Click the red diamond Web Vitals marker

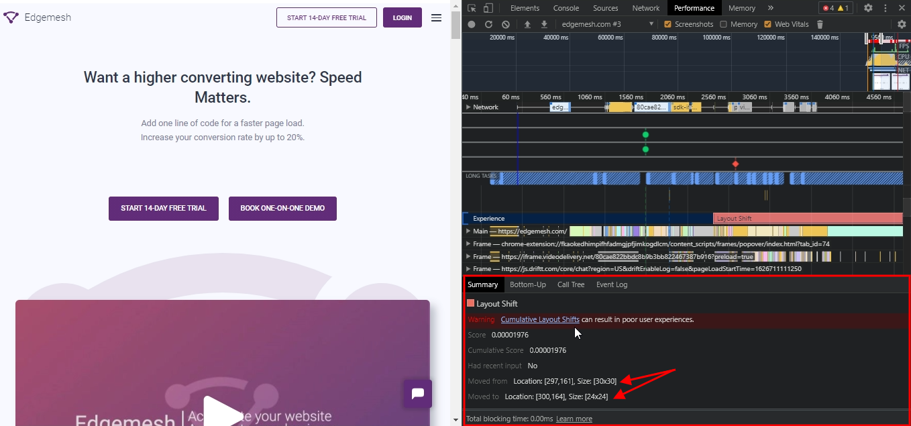click(735, 164)
